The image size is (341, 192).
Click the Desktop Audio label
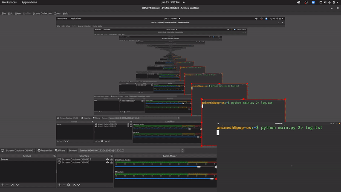pyautogui.click(x=123, y=160)
